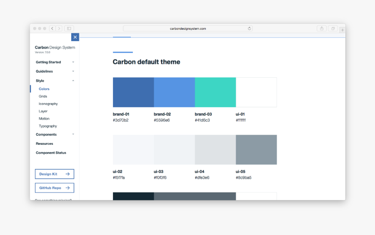The image size is (375, 235).
Task: Reload the page via refresh icon
Action: [x=250, y=29]
